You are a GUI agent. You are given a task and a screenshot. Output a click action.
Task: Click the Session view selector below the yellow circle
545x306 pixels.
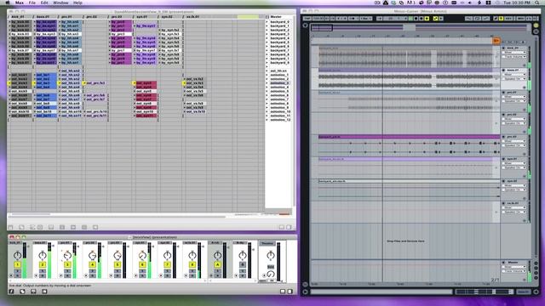click(536, 31)
